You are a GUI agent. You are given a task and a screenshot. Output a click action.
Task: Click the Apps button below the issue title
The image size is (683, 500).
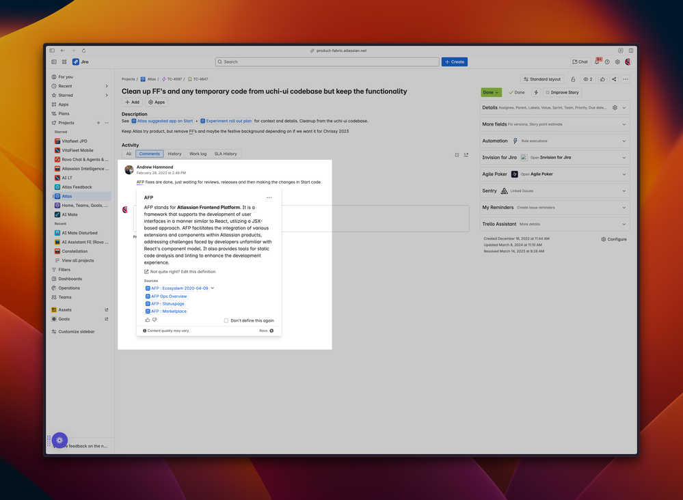tap(157, 102)
